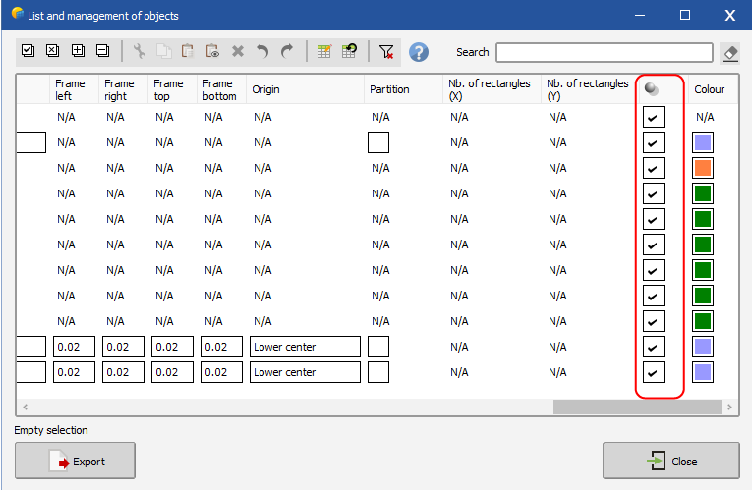Image resolution: width=752 pixels, height=490 pixels.
Task: Open the orange colour swatch
Action: 703,168
